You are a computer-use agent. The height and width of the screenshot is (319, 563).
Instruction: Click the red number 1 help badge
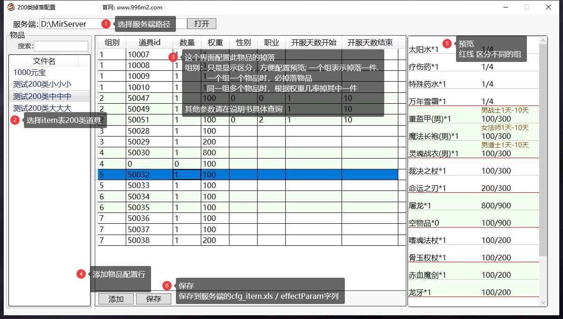[x=106, y=23]
